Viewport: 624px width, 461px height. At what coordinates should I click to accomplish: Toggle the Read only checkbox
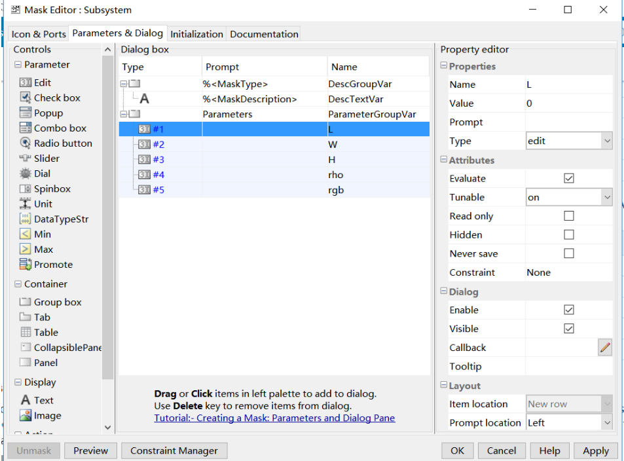point(569,216)
